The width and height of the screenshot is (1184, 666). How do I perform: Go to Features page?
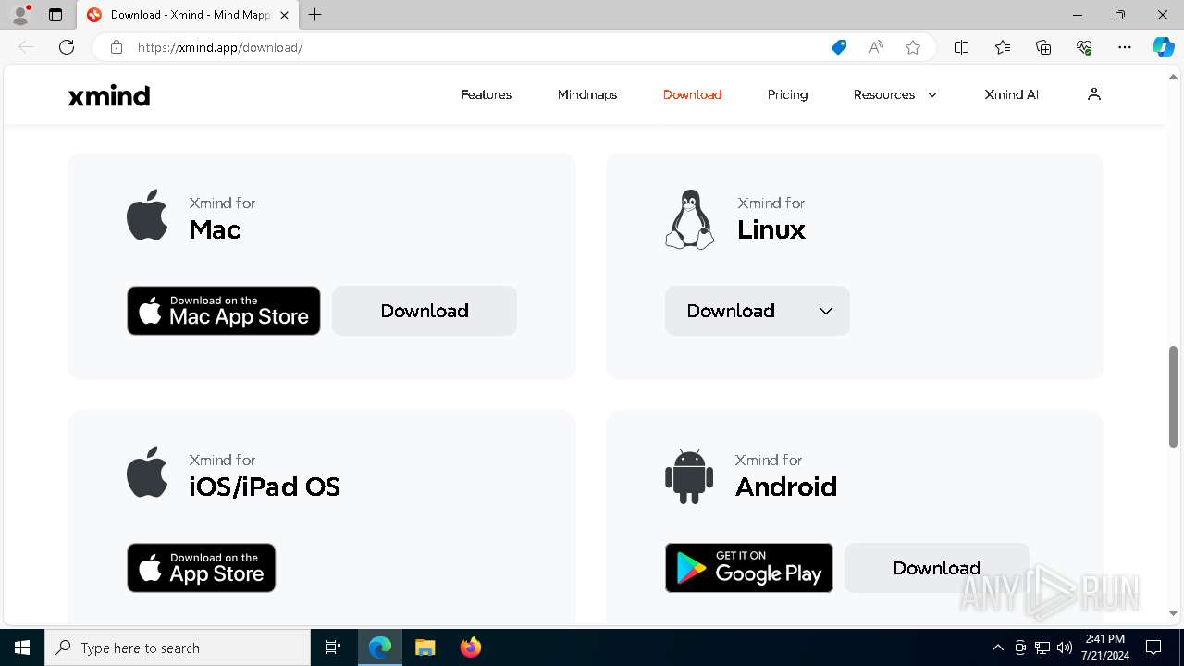point(487,94)
